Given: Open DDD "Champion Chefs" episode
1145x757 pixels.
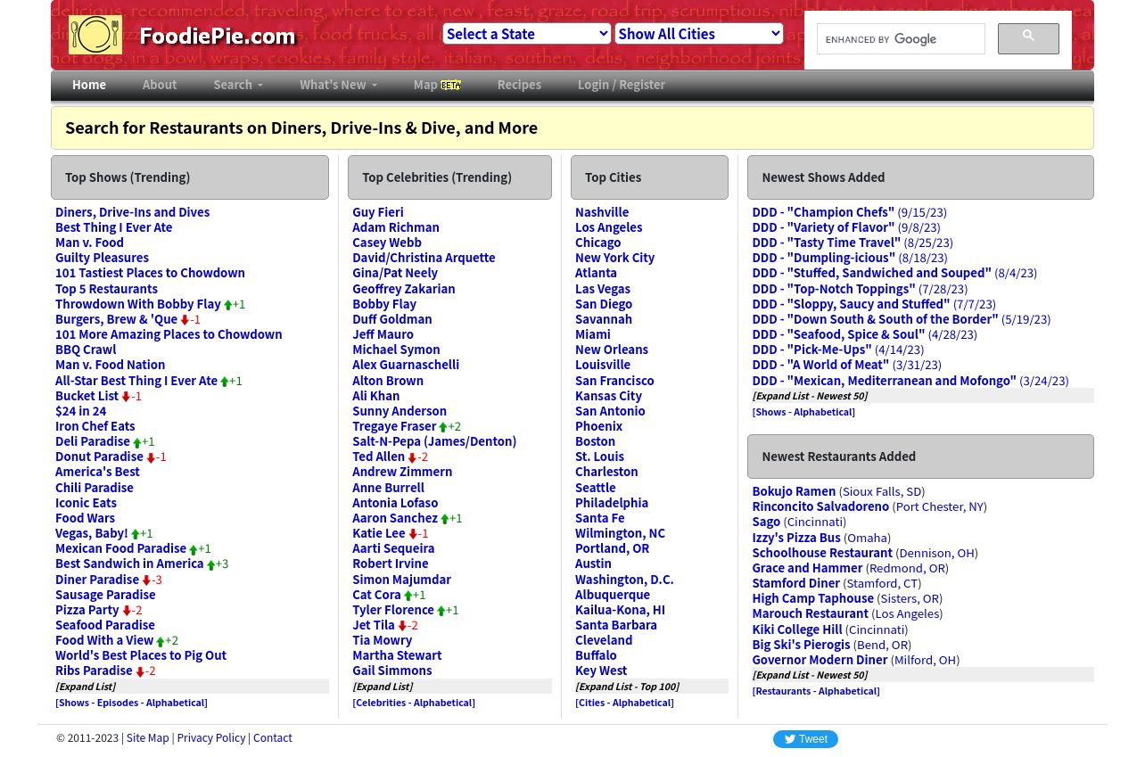Looking at the screenshot, I should 823,212.
